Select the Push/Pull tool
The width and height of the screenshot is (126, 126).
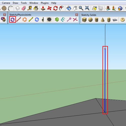click(43, 8)
